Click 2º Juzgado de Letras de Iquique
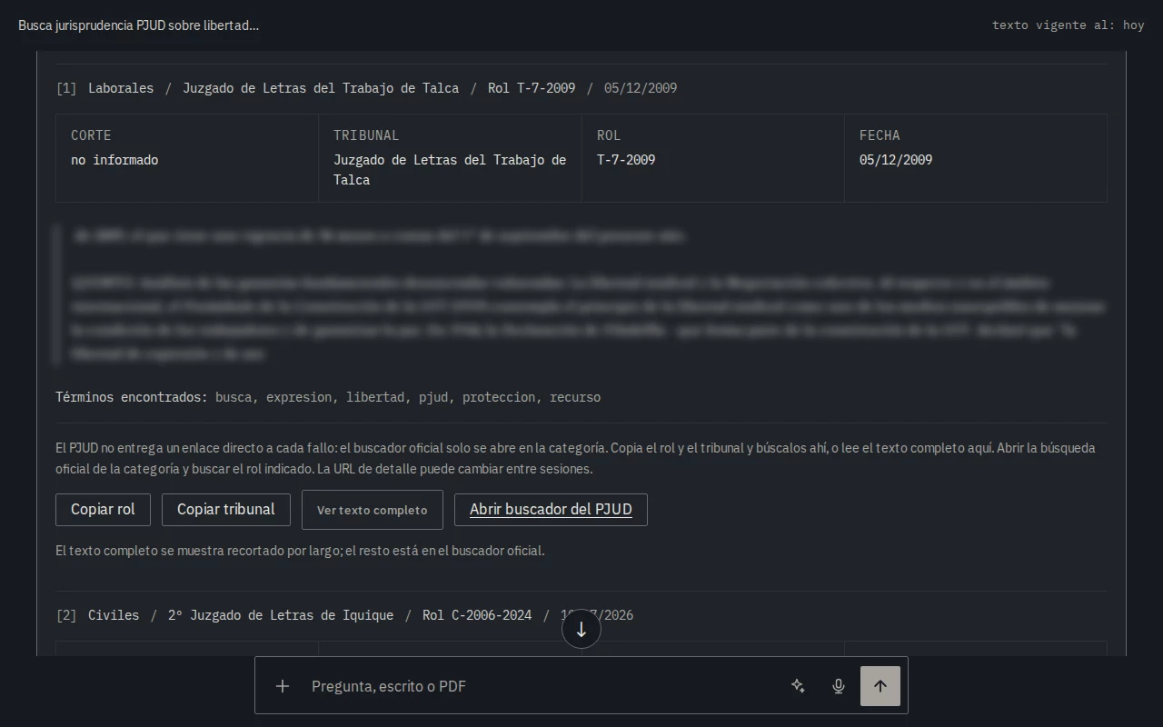The image size is (1163, 727). point(281,615)
